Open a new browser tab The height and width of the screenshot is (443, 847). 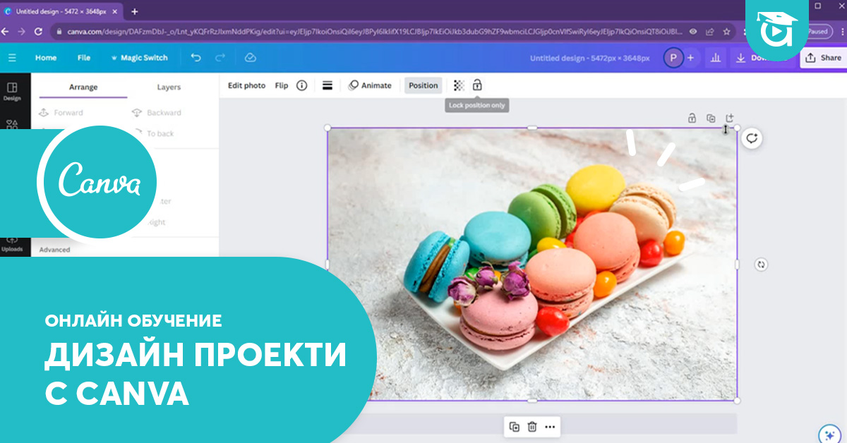135,11
